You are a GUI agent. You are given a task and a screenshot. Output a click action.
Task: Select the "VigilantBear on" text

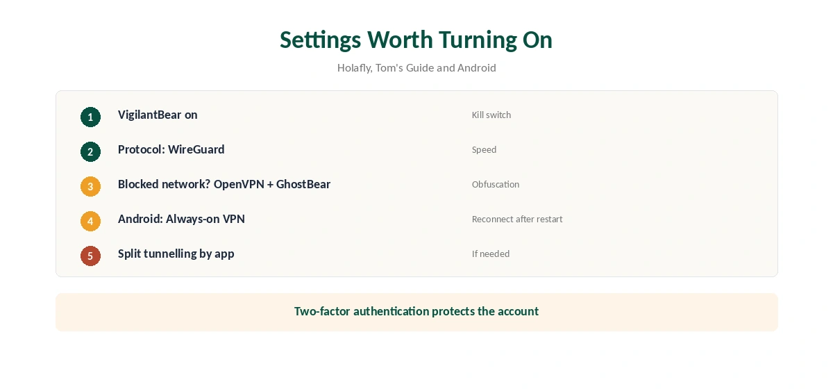pyautogui.click(x=158, y=115)
